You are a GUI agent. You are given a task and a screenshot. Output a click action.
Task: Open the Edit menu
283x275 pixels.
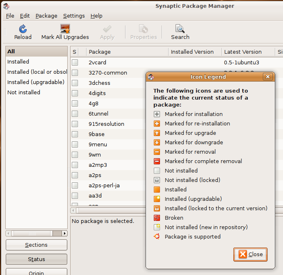25,16
